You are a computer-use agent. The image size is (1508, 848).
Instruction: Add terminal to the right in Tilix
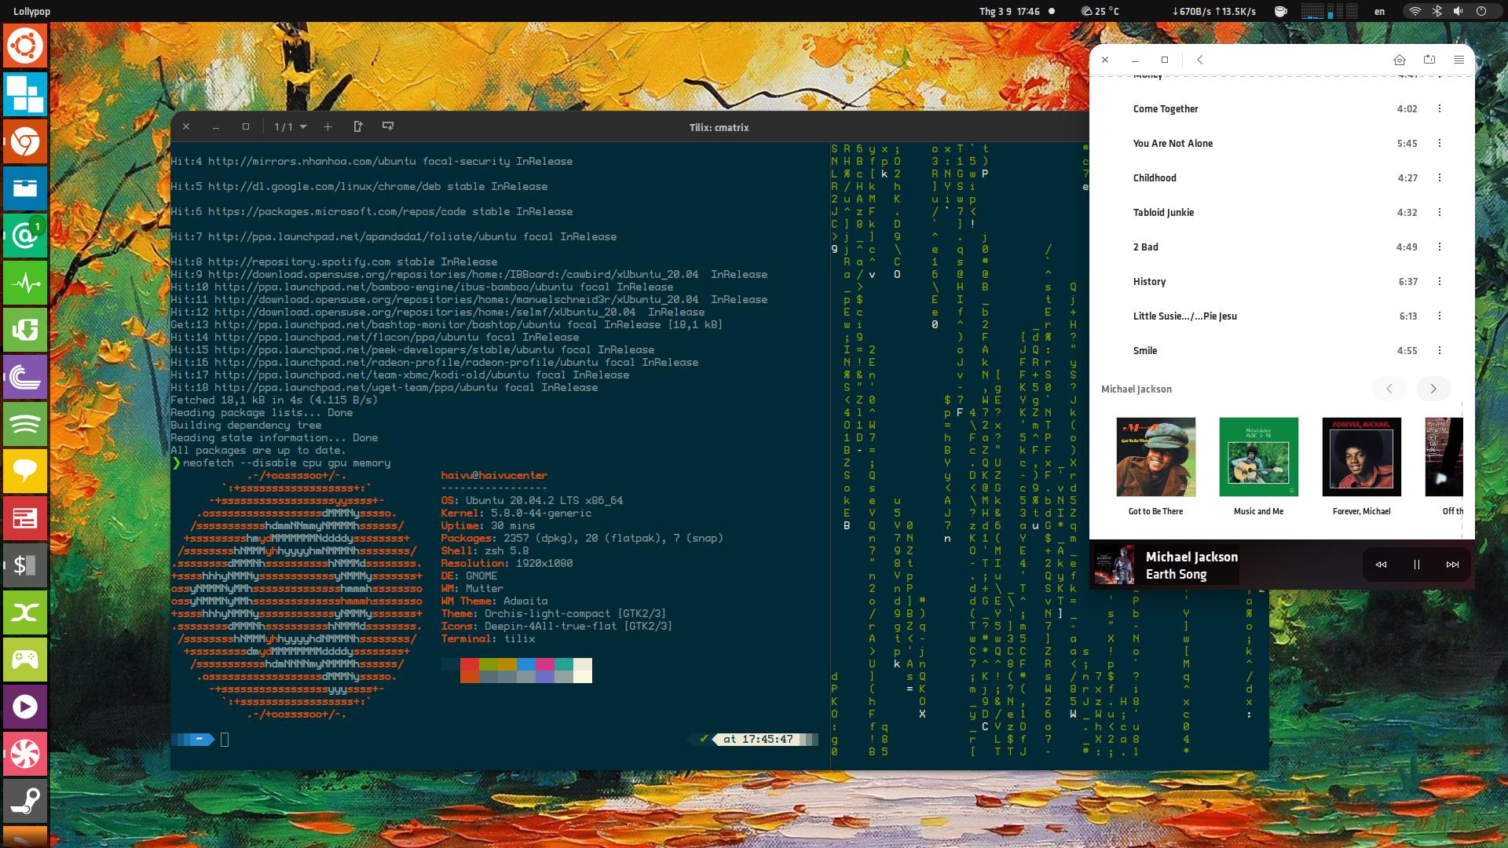click(x=358, y=126)
